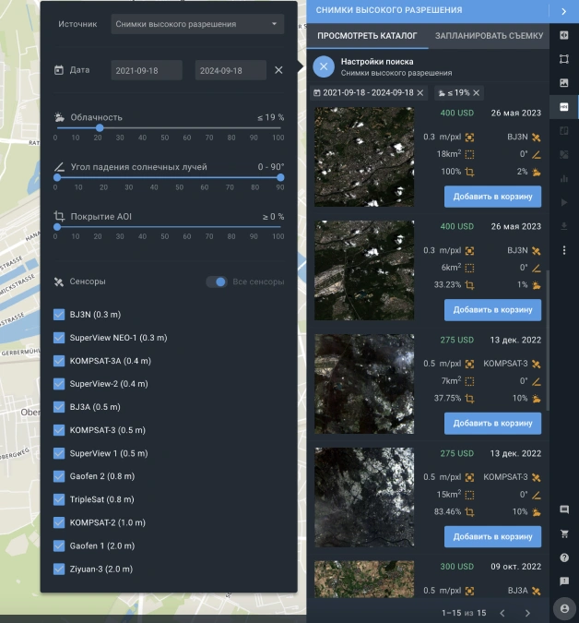579x623 pixels.
Task: Click the left sun angle slider handle
Action: [x=57, y=177]
